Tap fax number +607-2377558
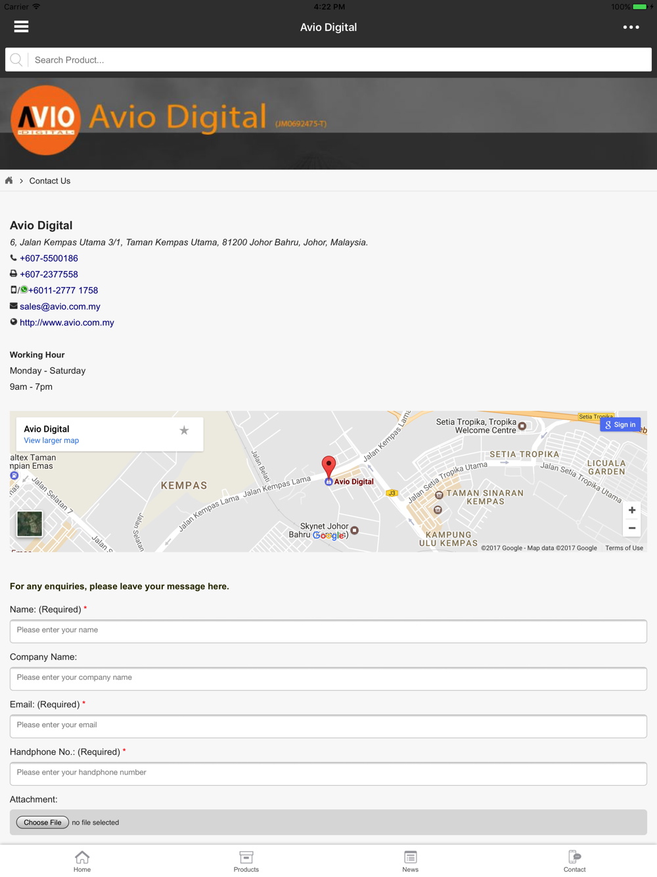The height and width of the screenshot is (877, 657). click(49, 274)
